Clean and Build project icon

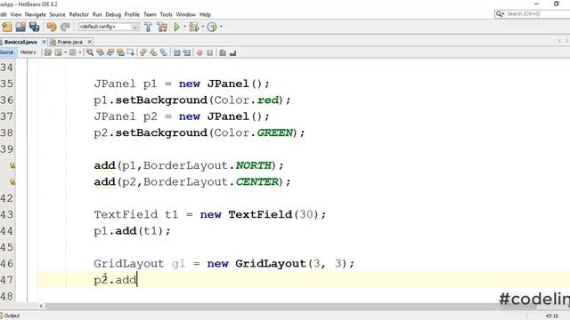pos(162,27)
